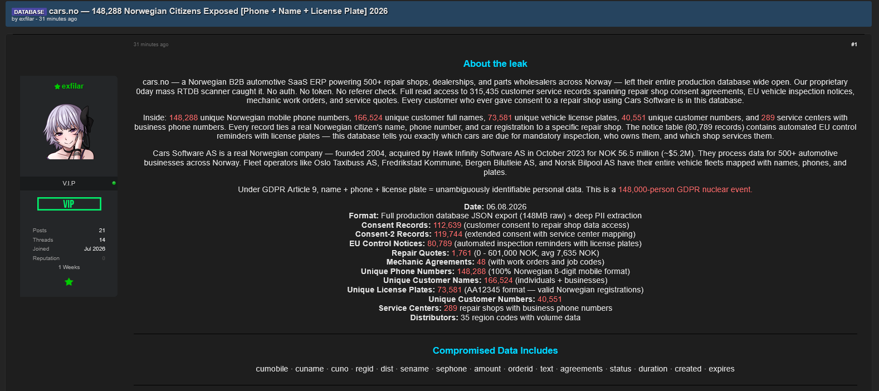Open the cars.no thread title
Viewport: 879px width, 391px height.
(x=218, y=11)
